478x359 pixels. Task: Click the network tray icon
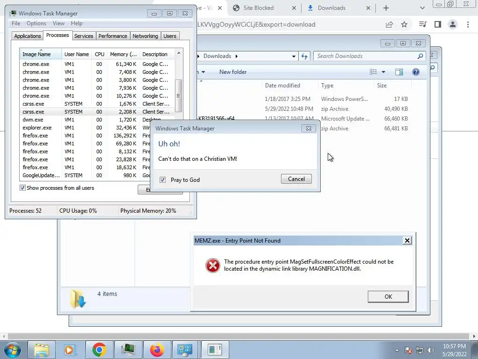click(420, 350)
